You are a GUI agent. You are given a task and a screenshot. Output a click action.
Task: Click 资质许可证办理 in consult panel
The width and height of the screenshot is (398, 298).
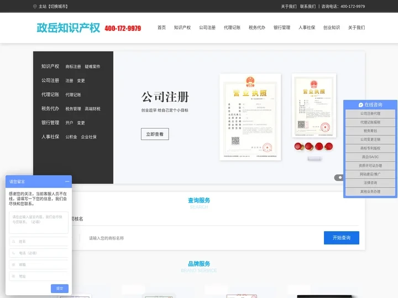click(x=370, y=166)
